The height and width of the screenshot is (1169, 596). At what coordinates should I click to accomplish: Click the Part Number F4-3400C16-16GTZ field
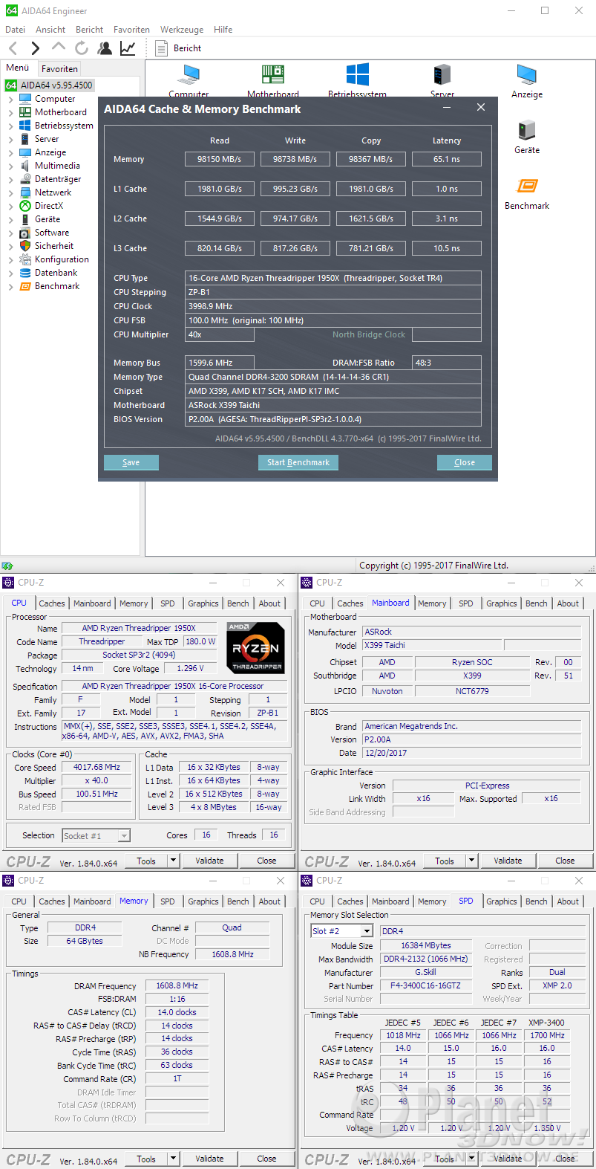(x=426, y=986)
